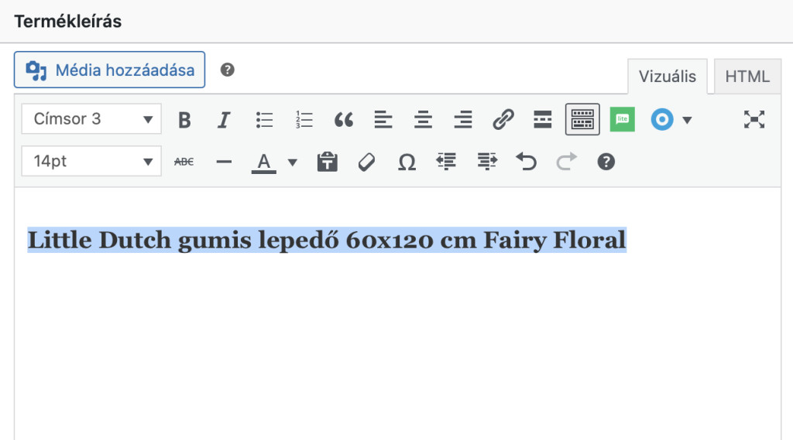Toggle bold formatting
Image resolution: width=793 pixels, height=440 pixels.
(184, 119)
